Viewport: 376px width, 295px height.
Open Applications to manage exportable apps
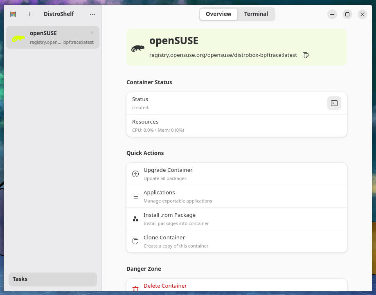click(236, 196)
